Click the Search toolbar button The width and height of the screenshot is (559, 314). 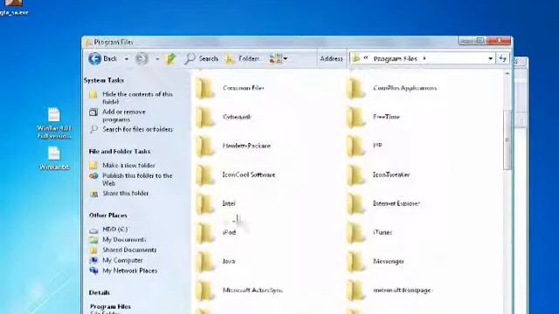[202, 58]
